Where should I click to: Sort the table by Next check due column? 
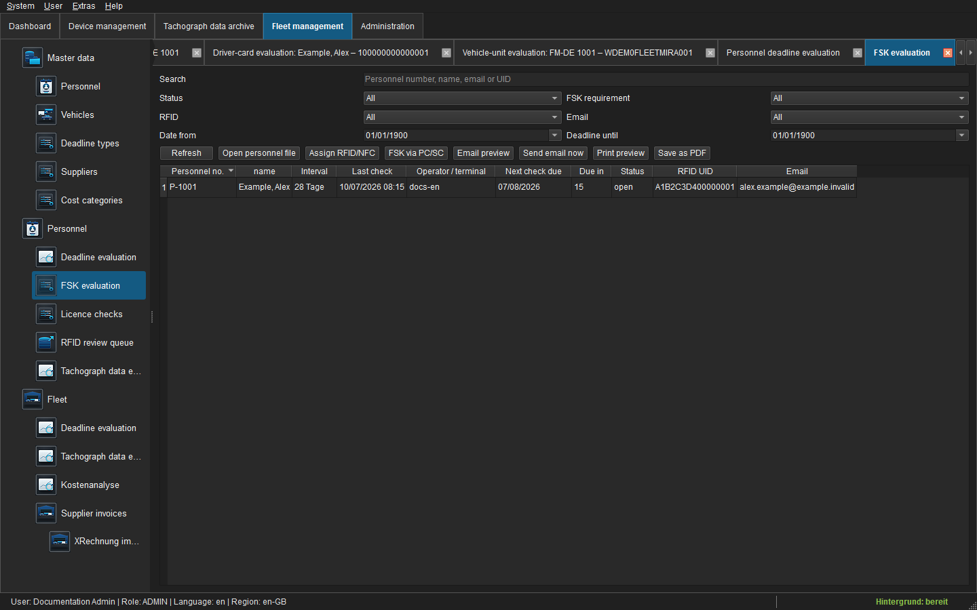[533, 171]
